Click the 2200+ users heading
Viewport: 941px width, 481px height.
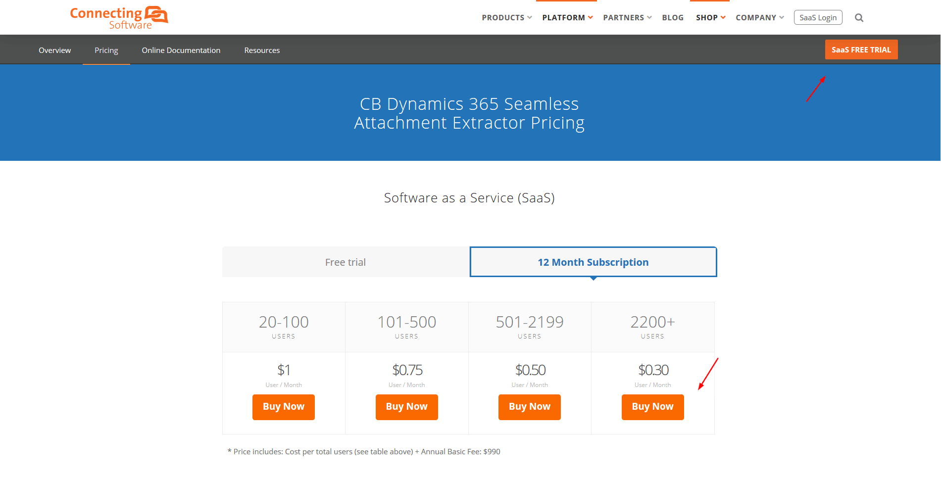coord(652,326)
